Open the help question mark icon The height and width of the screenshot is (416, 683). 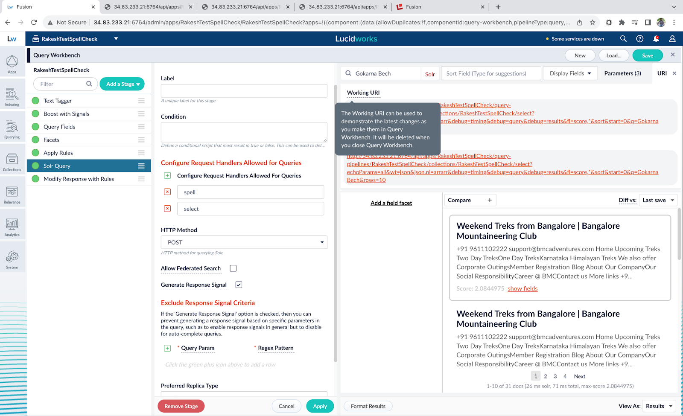coord(639,39)
